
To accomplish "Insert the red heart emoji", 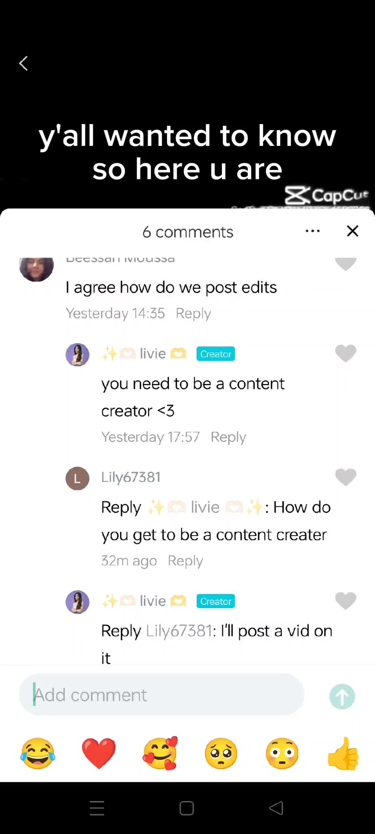I will [99, 754].
